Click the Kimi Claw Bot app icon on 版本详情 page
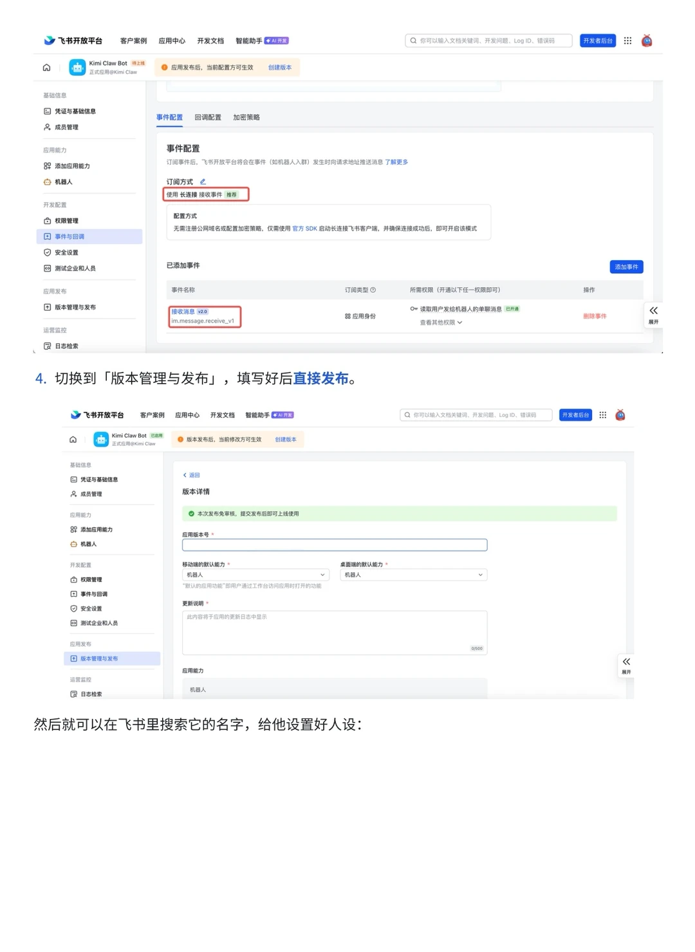The width and height of the screenshot is (695, 952). click(x=101, y=440)
